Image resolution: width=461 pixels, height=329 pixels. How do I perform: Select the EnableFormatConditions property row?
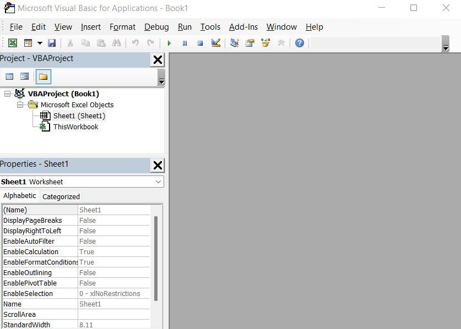tap(77, 262)
